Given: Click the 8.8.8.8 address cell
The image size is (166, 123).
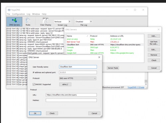Looking at the screenshot, I should pyautogui.click(x=113, y=50).
